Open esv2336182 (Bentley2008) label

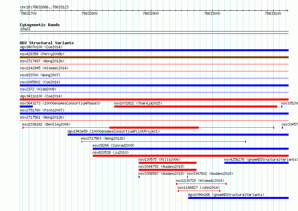(x=46, y=124)
